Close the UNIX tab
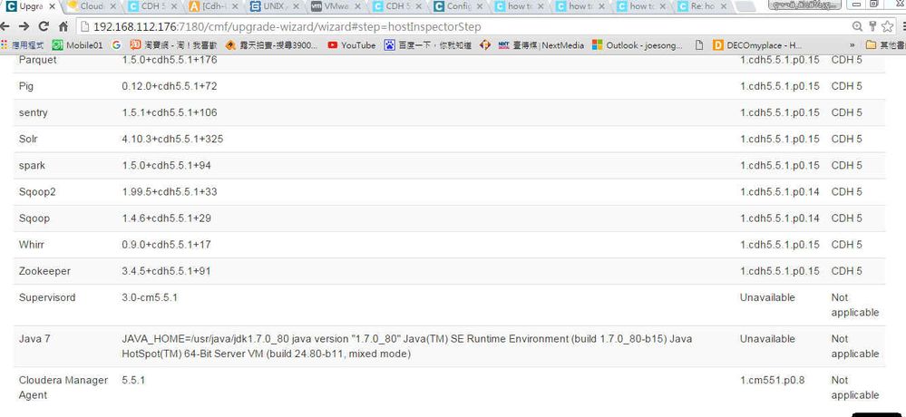This screenshot has height=417, width=906. (x=296, y=7)
